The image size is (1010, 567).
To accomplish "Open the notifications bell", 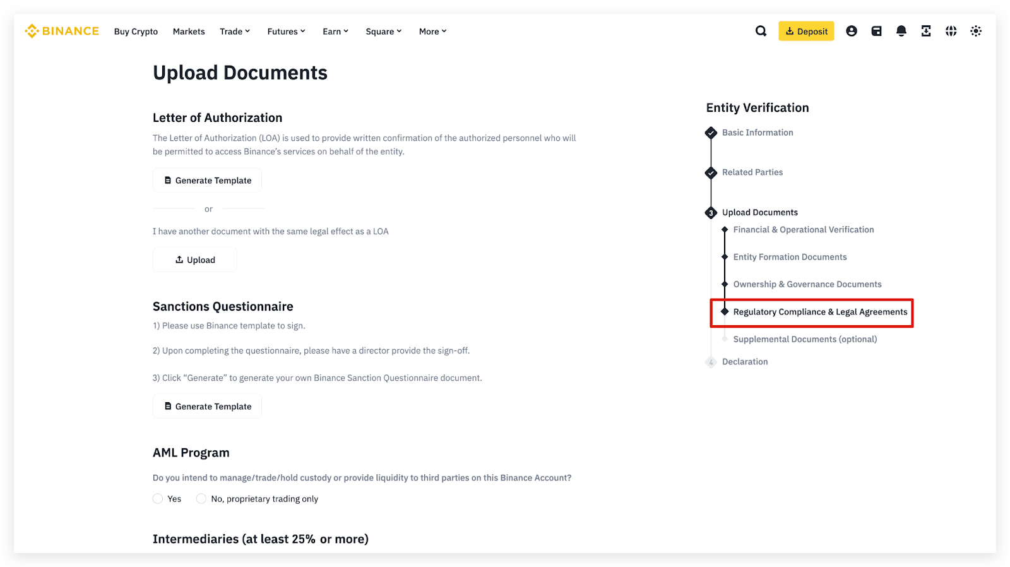I will tap(901, 31).
